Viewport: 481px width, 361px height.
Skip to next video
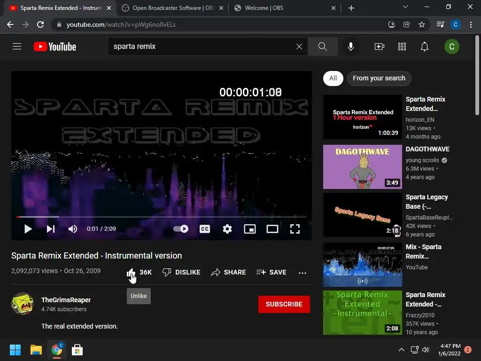tap(51, 229)
